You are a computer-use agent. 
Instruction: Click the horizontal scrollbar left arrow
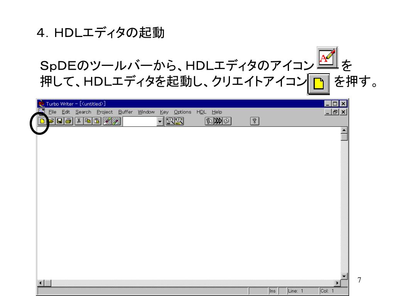(x=41, y=283)
